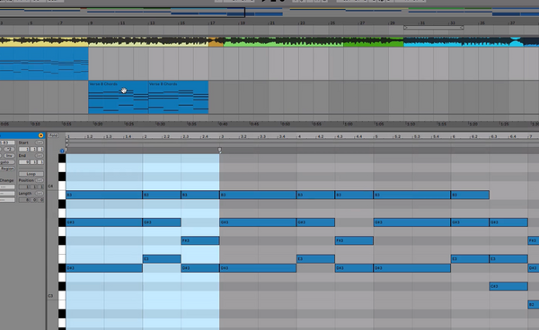
Task: Click the Duplicate Region button
Action: 7,169
